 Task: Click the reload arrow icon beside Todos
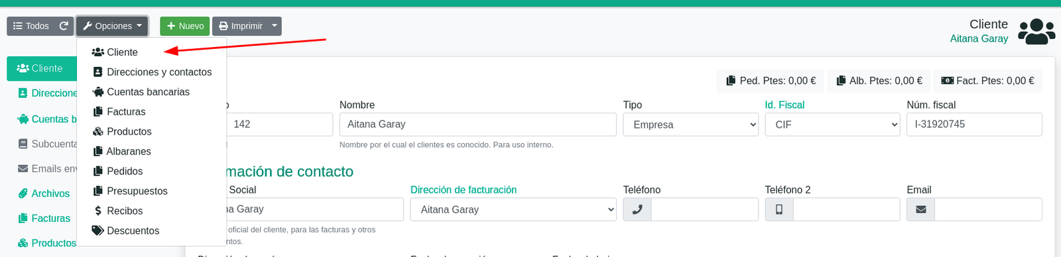(x=64, y=26)
